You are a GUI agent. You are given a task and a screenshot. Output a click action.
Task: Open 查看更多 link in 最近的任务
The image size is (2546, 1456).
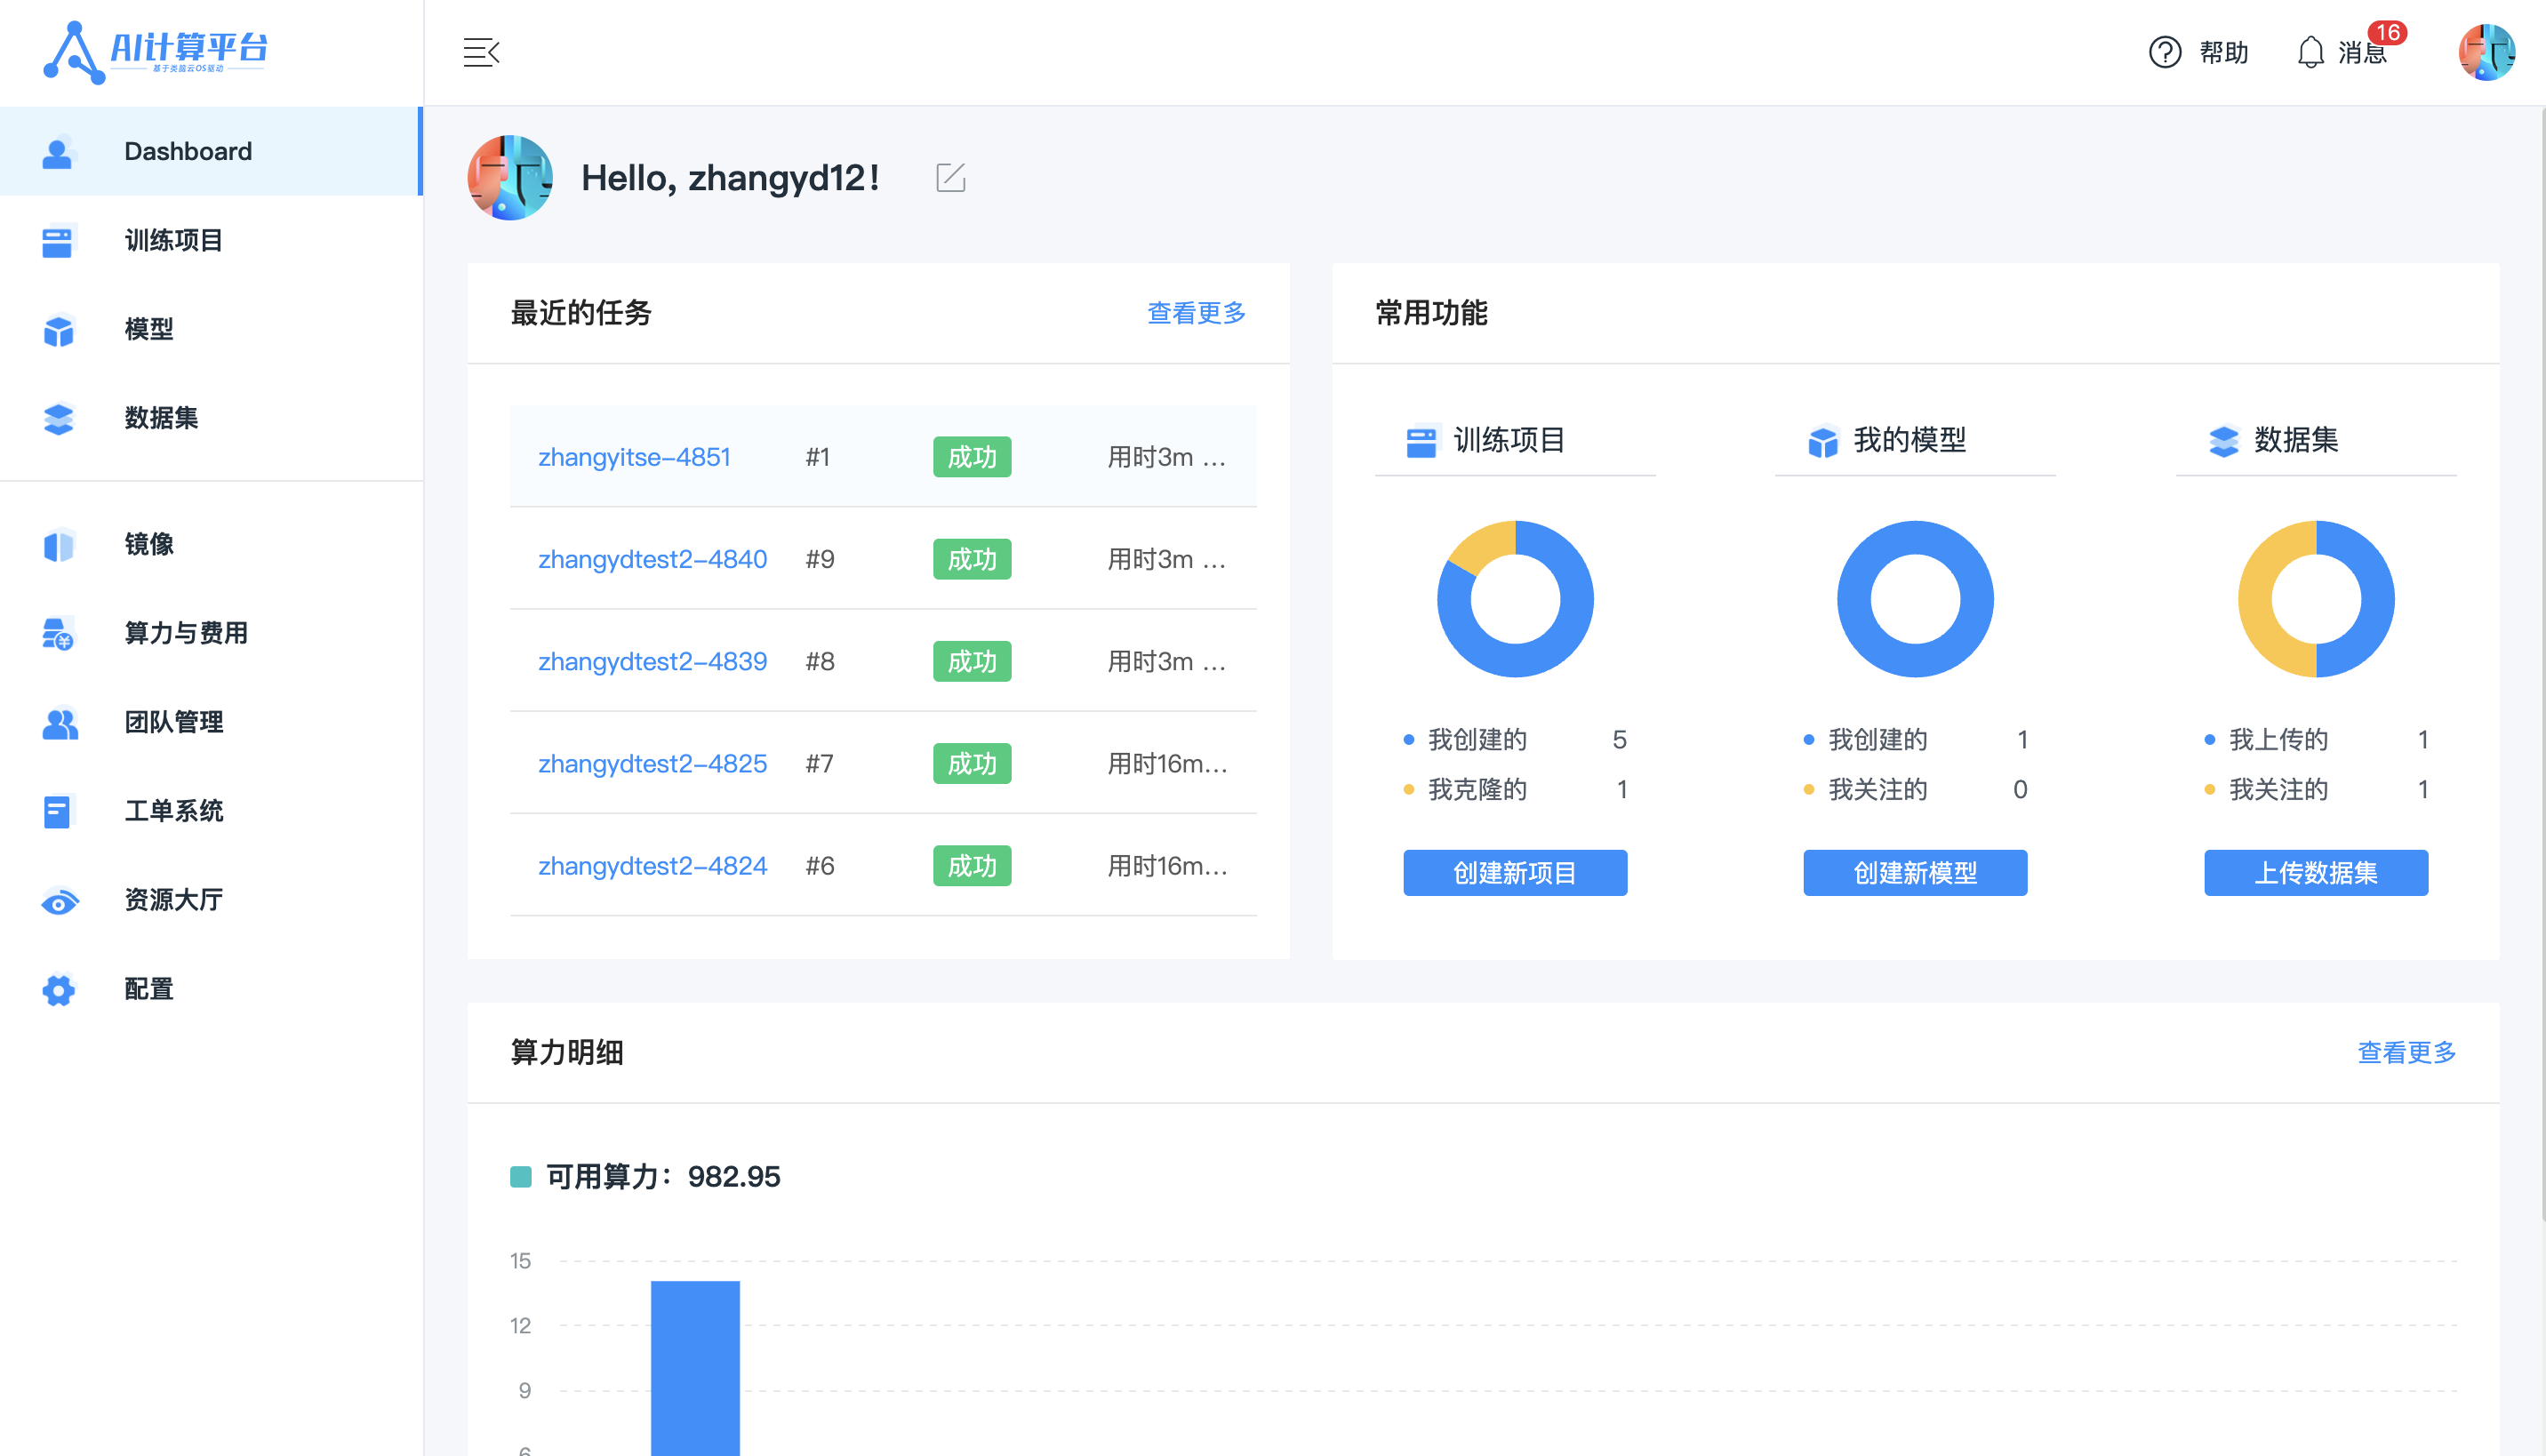pyautogui.click(x=1196, y=313)
